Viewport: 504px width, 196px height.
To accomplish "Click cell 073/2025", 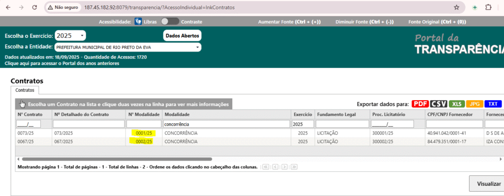I will [x=63, y=133].
